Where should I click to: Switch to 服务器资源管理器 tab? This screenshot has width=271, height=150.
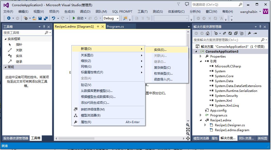click(16, 138)
